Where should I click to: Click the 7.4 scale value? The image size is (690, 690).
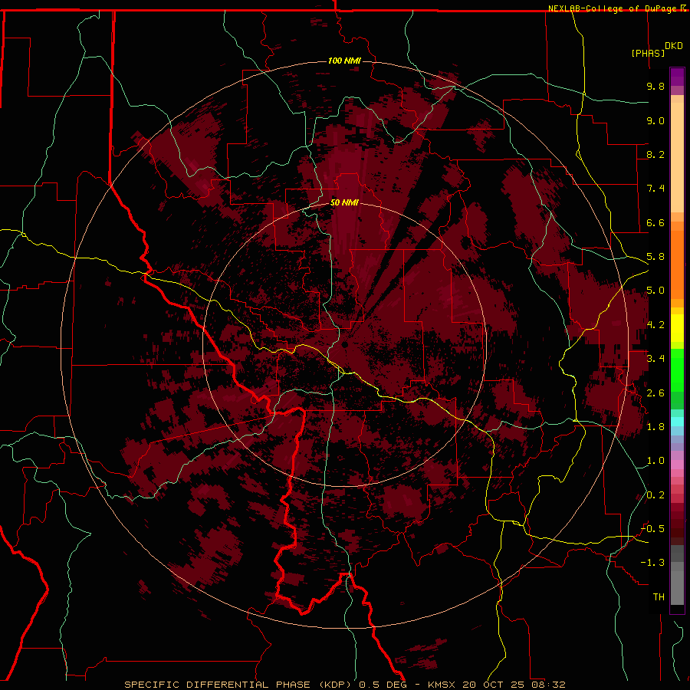coord(655,189)
